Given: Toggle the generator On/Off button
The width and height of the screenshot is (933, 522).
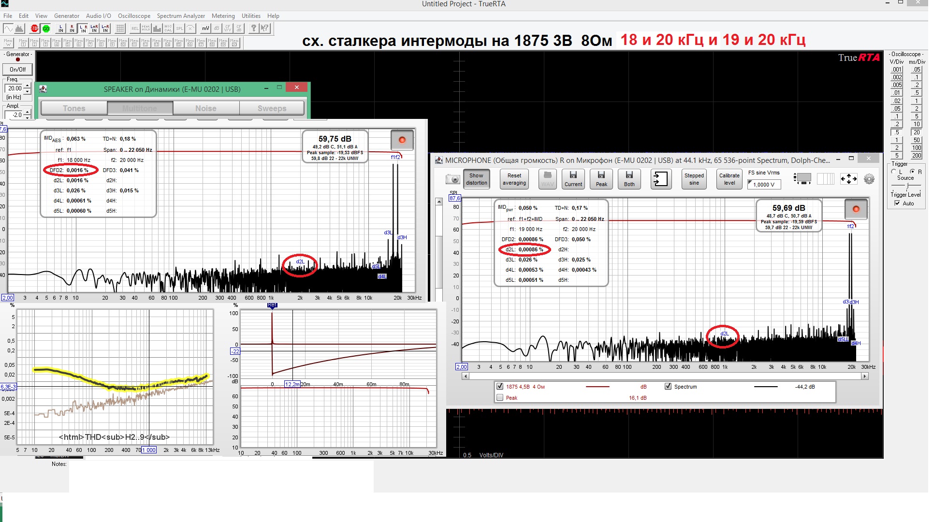Looking at the screenshot, I should [18, 70].
